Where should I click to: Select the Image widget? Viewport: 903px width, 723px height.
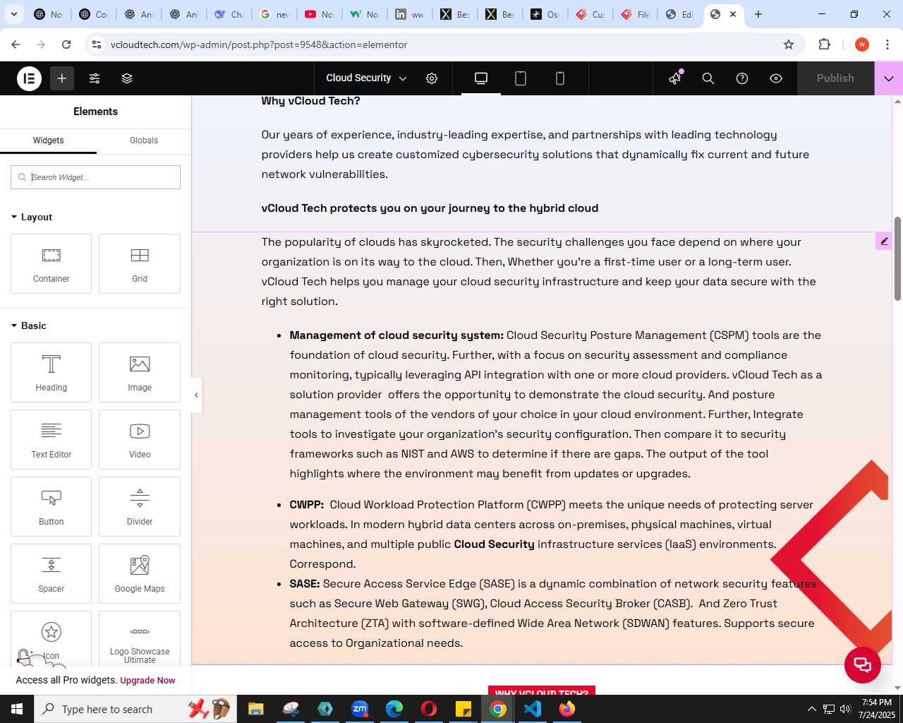pyautogui.click(x=140, y=372)
